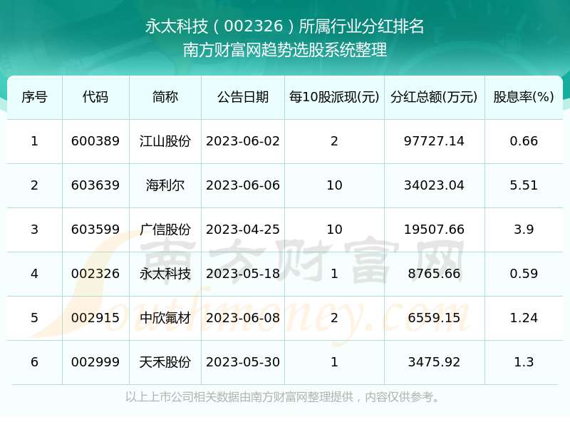Screen dimensions: 570x432
Task: Select stock code 002915
Action: click(95, 318)
